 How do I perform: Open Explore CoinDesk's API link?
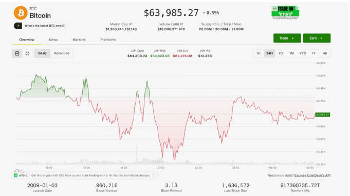pyautogui.click(x=312, y=175)
